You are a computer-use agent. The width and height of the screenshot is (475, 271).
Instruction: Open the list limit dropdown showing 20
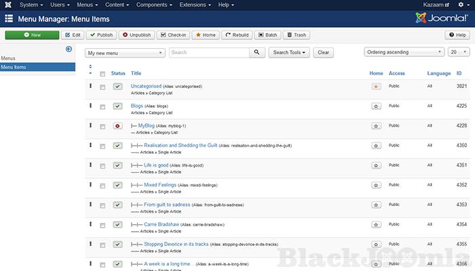click(457, 52)
